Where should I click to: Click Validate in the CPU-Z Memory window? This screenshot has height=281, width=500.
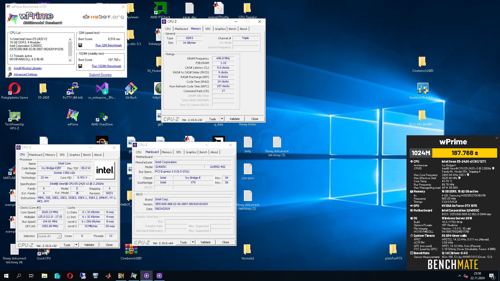click(235, 119)
